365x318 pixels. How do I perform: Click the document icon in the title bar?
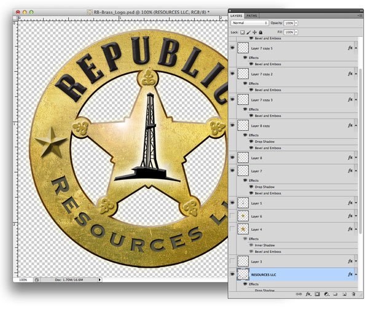pyautogui.click(x=89, y=12)
